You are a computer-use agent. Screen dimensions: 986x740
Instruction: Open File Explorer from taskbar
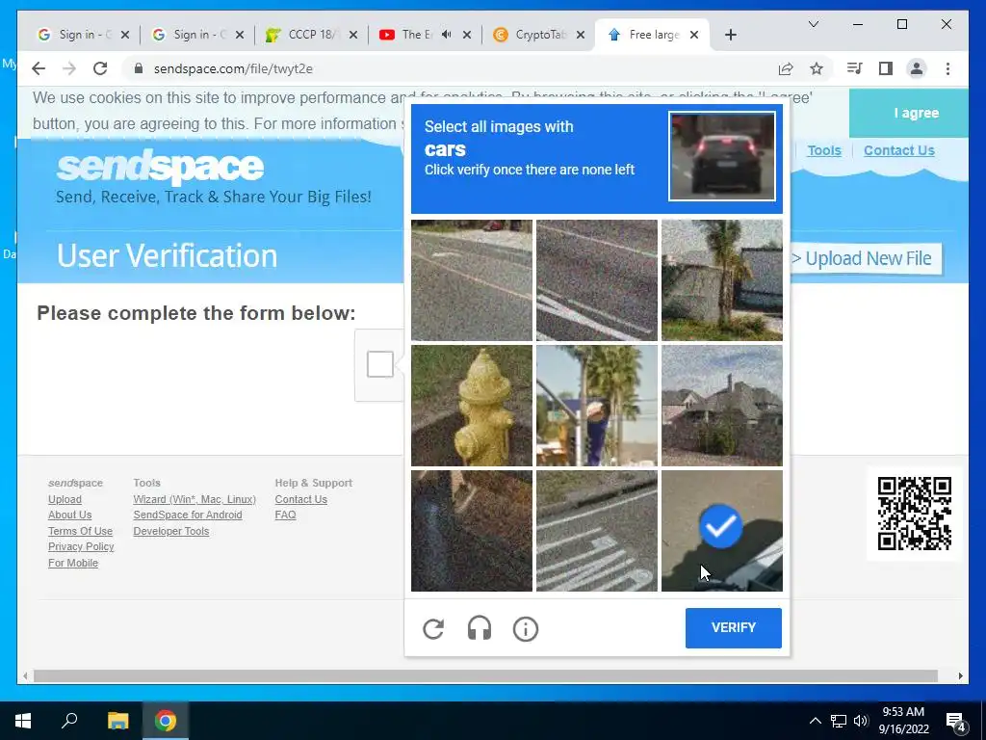point(117,721)
